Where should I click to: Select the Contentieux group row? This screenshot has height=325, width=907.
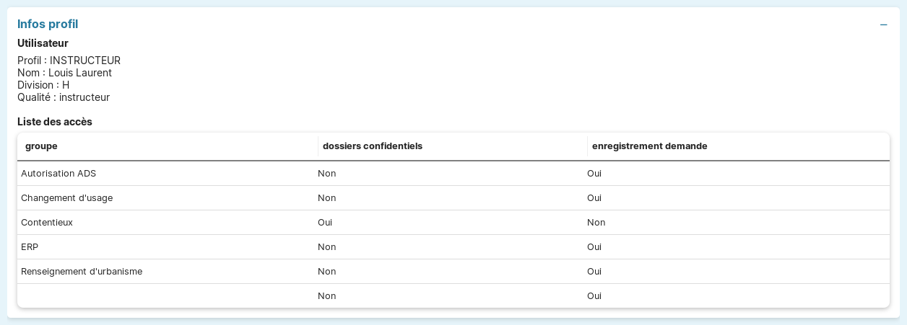[47, 223]
